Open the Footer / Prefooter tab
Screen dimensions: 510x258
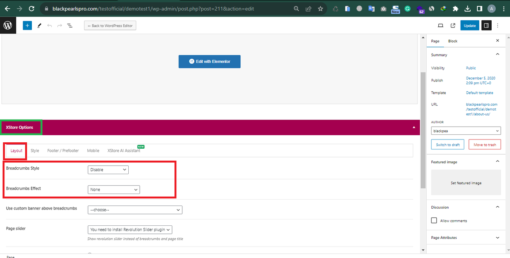tap(63, 151)
